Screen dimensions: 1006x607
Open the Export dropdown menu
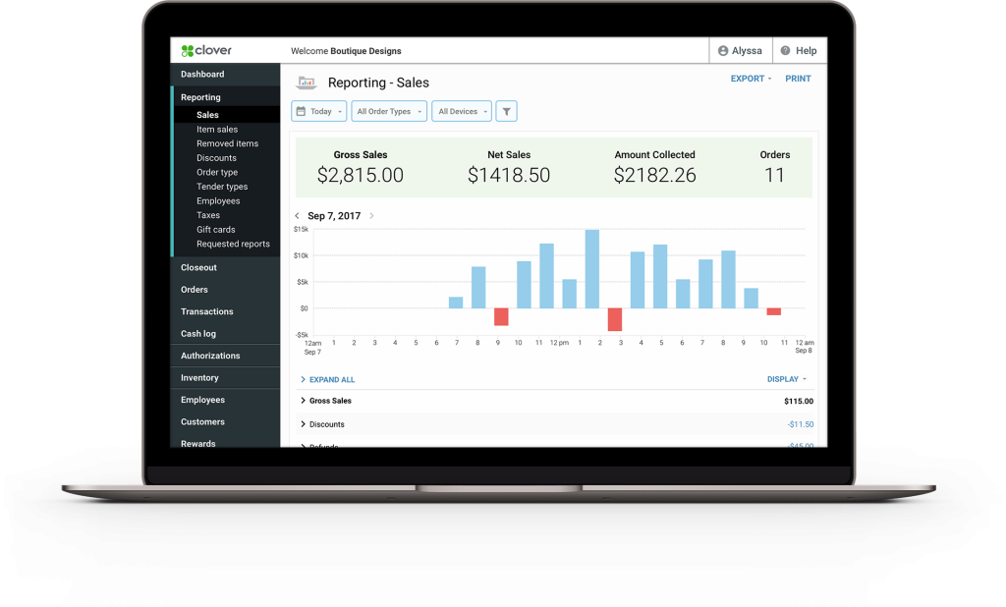[751, 79]
